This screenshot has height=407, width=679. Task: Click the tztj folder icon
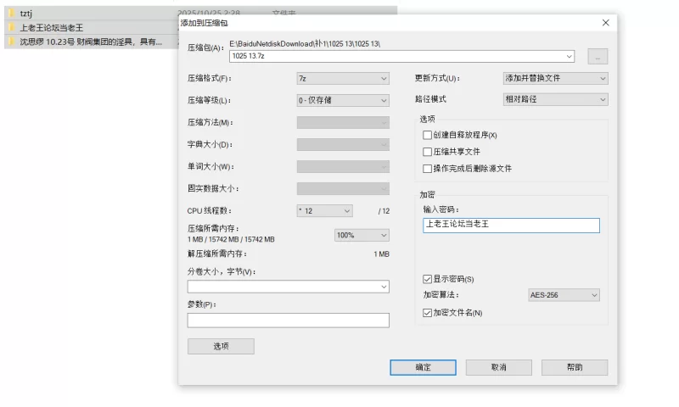click(10, 14)
